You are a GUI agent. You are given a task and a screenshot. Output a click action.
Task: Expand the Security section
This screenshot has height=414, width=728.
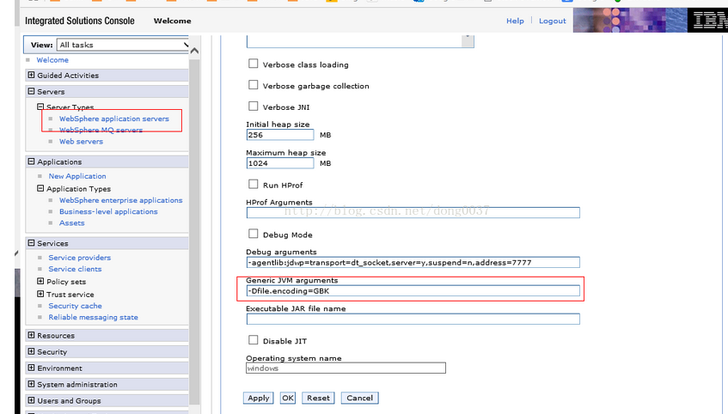[31, 351]
